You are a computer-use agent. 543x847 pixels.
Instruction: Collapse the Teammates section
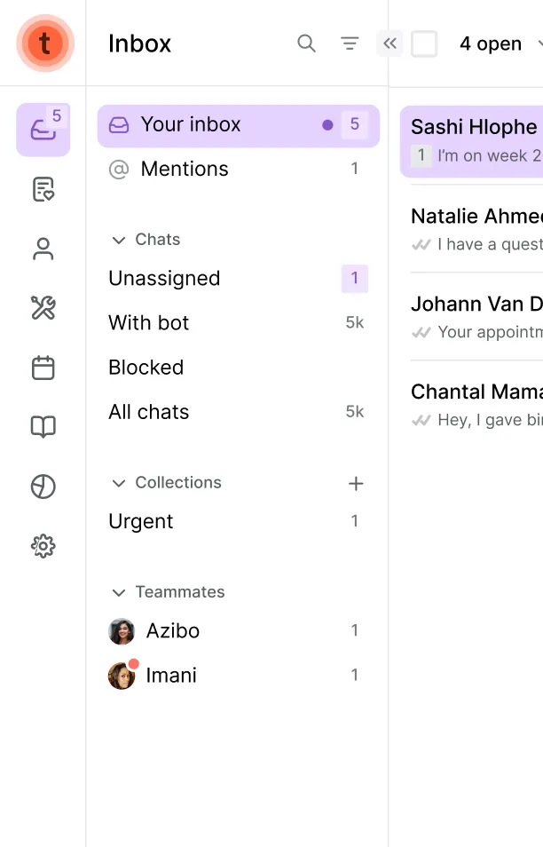[118, 592]
